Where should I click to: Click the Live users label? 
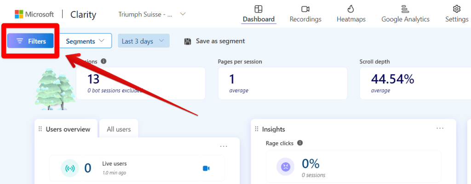[x=115, y=164]
